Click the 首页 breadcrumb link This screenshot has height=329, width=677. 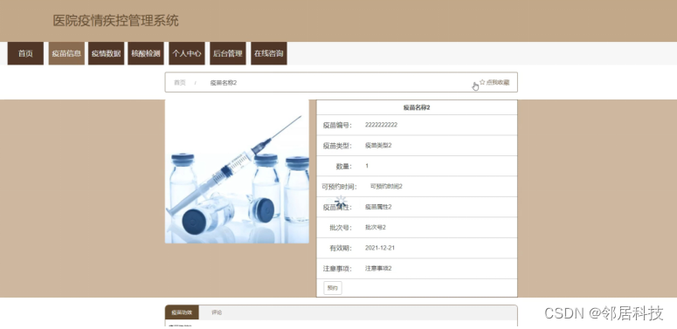(x=180, y=83)
